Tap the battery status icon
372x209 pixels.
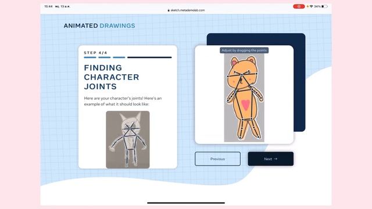click(x=324, y=6)
